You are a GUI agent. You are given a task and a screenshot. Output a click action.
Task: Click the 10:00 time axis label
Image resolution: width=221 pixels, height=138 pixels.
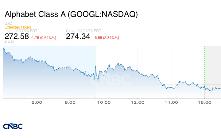104,102
